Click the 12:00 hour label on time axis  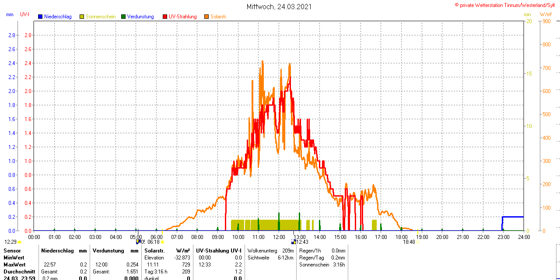279,237
